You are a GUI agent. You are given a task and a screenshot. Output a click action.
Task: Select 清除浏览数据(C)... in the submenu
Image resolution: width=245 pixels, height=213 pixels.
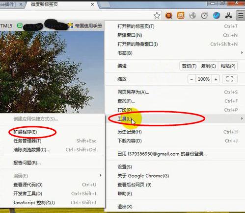pos(52,150)
